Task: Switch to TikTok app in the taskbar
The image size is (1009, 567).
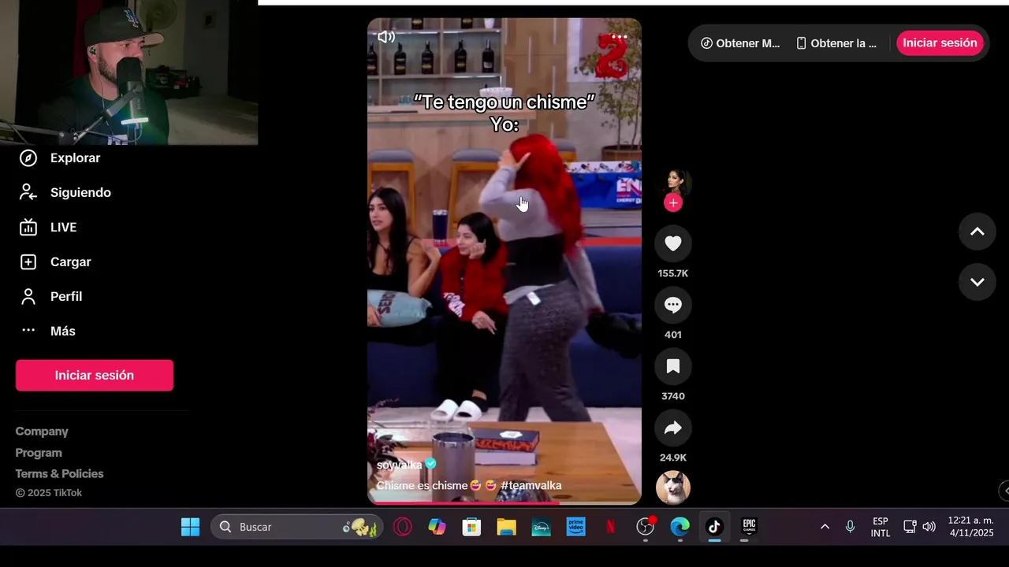Action: point(714,527)
